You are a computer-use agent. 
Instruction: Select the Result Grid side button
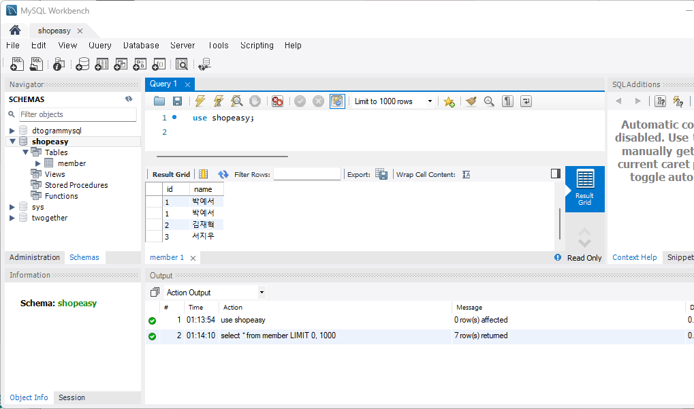click(584, 189)
